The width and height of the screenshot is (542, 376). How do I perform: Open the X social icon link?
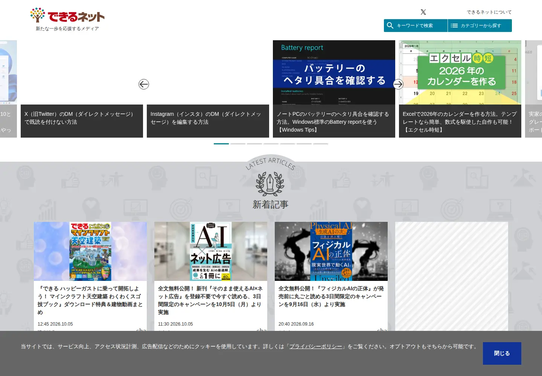(423, 12)
